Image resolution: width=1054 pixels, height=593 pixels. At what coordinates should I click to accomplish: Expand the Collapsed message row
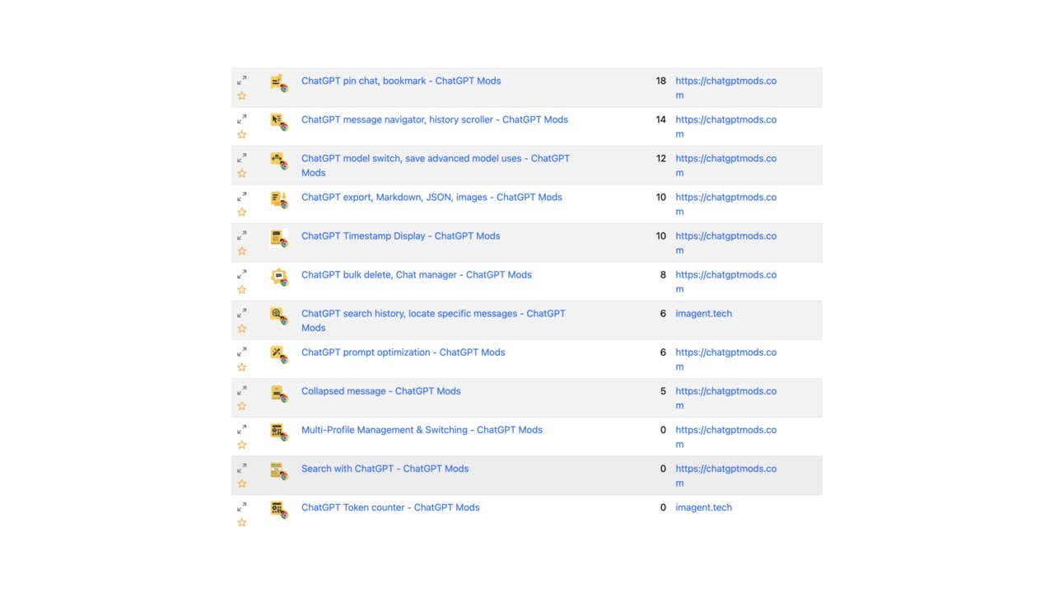(242, 390)
